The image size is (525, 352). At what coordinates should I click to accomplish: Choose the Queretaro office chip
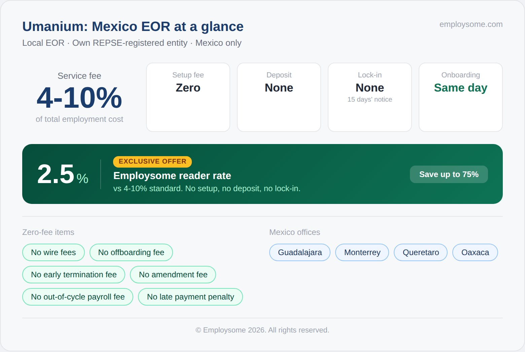[420, 252]
